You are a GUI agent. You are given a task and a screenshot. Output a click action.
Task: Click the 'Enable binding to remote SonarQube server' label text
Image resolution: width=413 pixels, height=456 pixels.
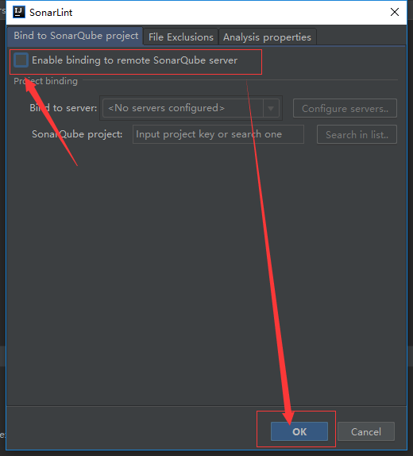coord(135,60)
